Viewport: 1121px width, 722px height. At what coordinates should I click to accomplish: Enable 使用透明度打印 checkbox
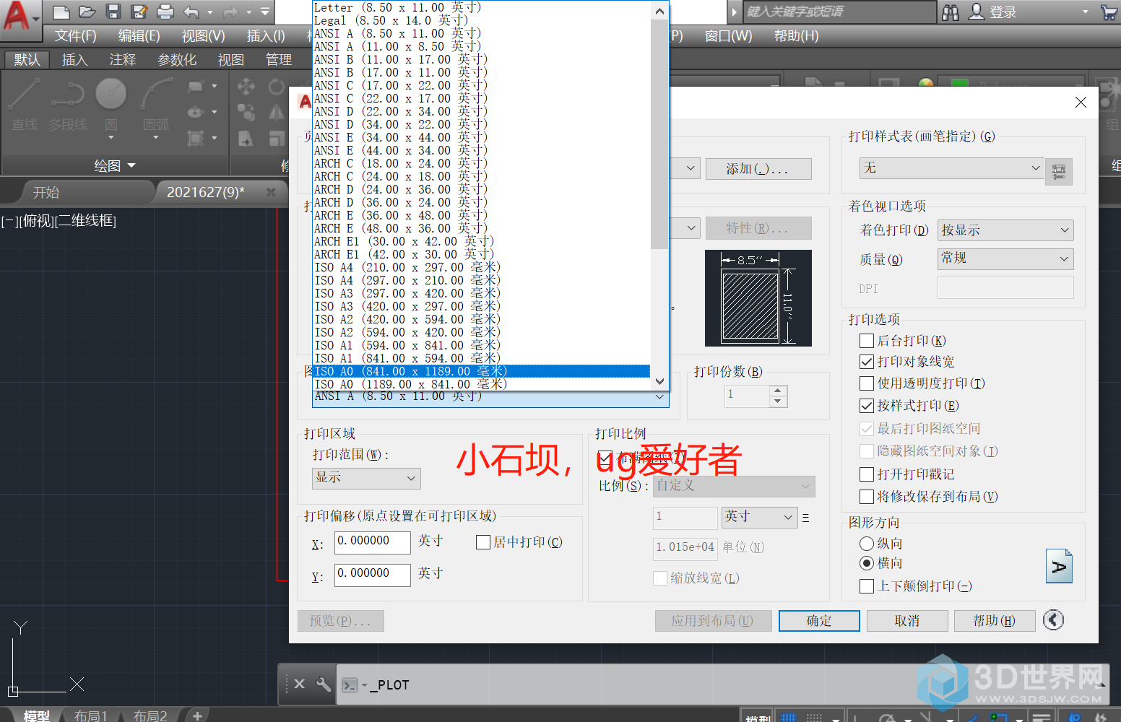click(867, 383)
